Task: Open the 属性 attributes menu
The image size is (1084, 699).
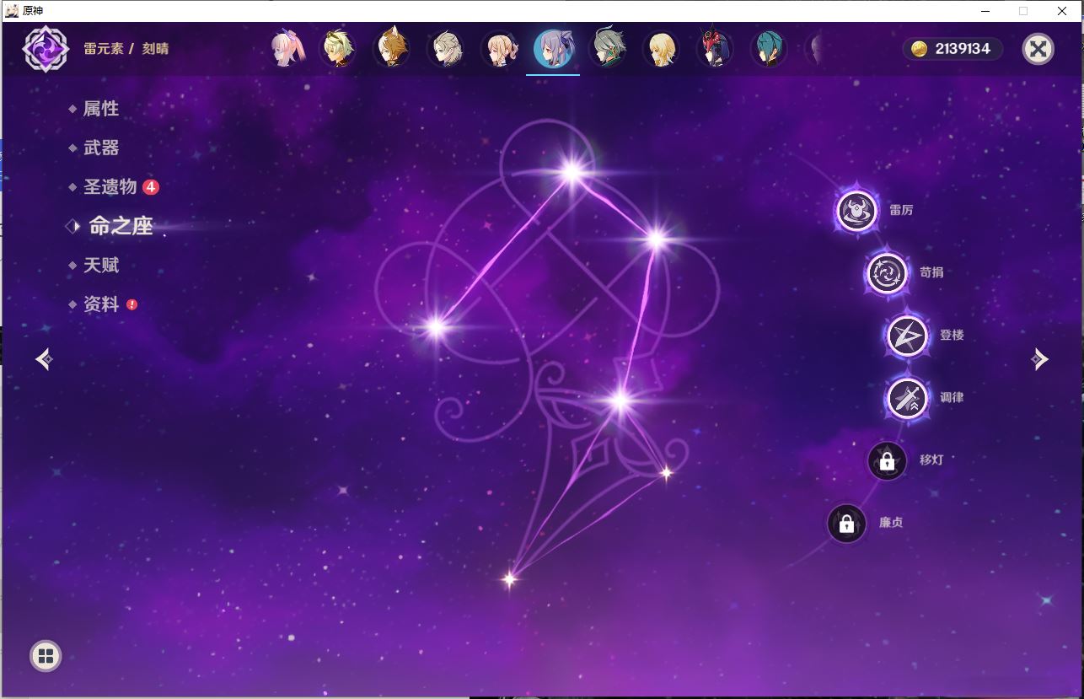Action: click(x=100, y=109)
